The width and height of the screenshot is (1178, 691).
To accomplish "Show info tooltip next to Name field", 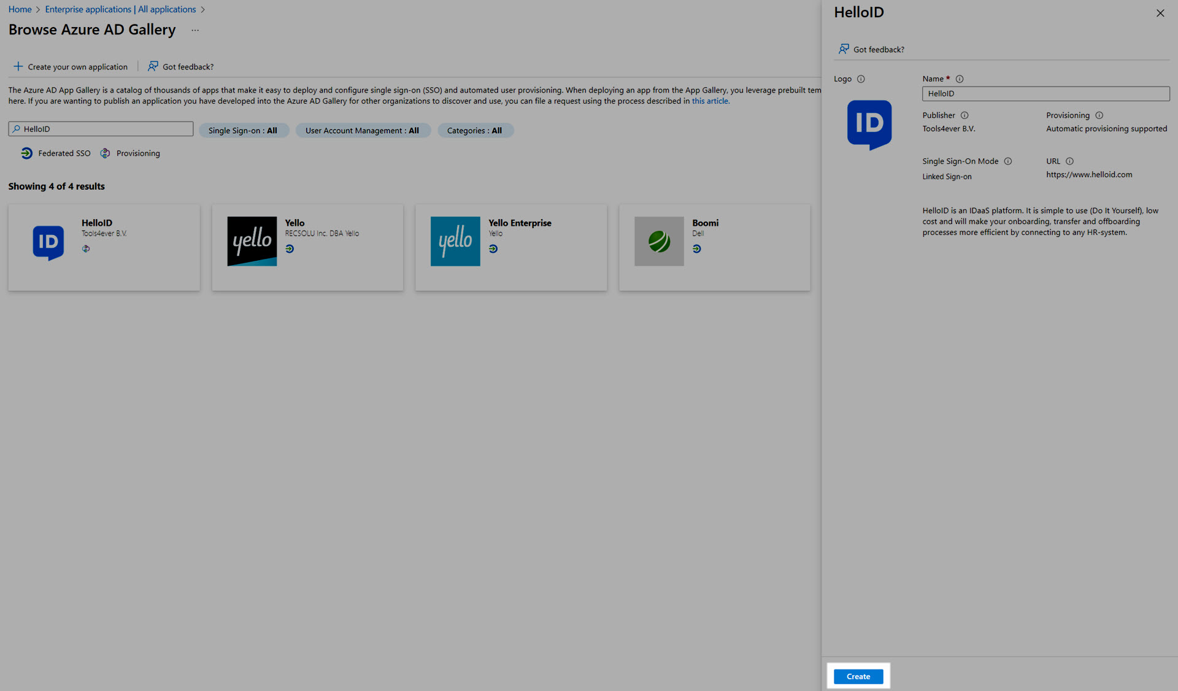I will click(960, 79).
